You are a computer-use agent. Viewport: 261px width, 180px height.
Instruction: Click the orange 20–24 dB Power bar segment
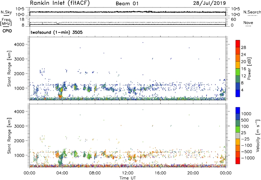[238, 58]
